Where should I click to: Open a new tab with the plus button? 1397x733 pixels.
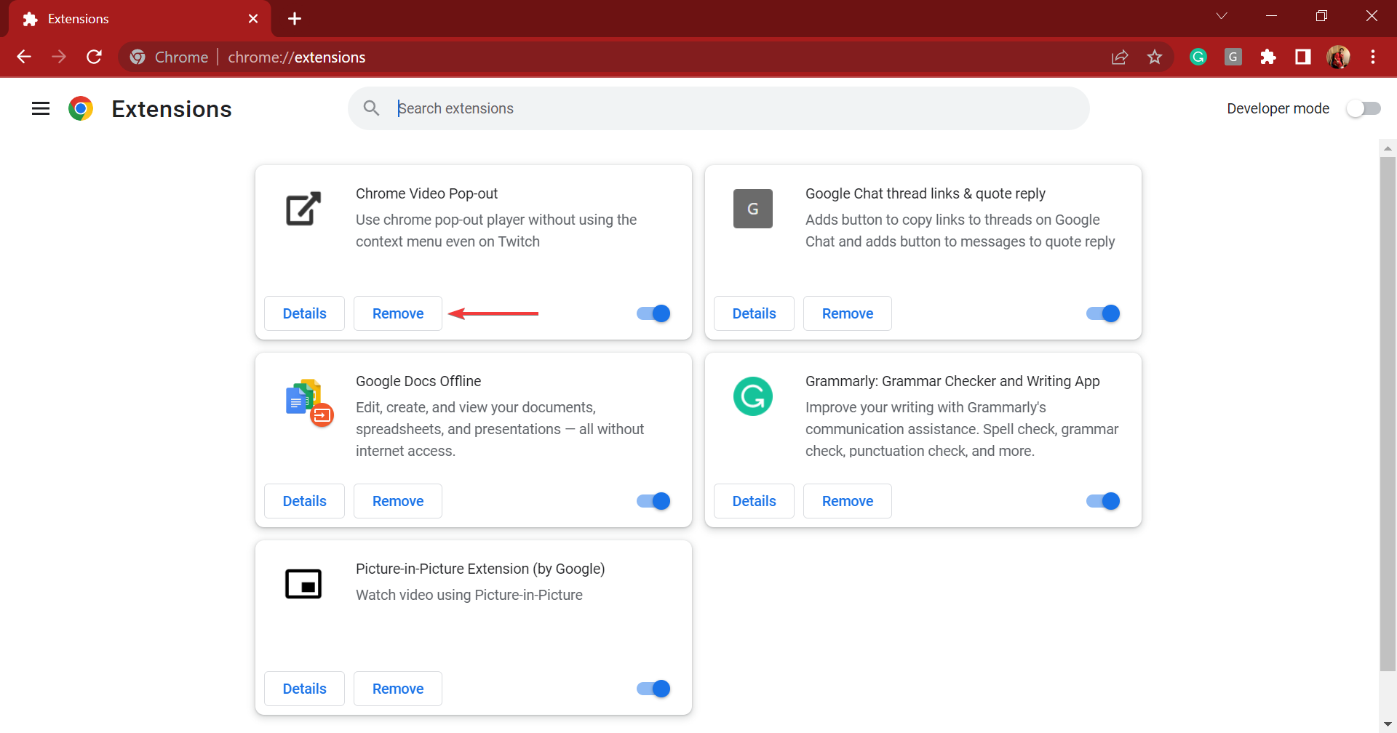pos(295,19)
